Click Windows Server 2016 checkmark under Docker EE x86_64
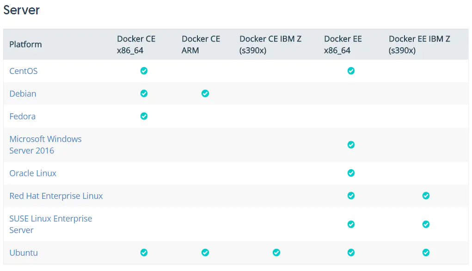The image size is (472, 271). tap(351, 145)
